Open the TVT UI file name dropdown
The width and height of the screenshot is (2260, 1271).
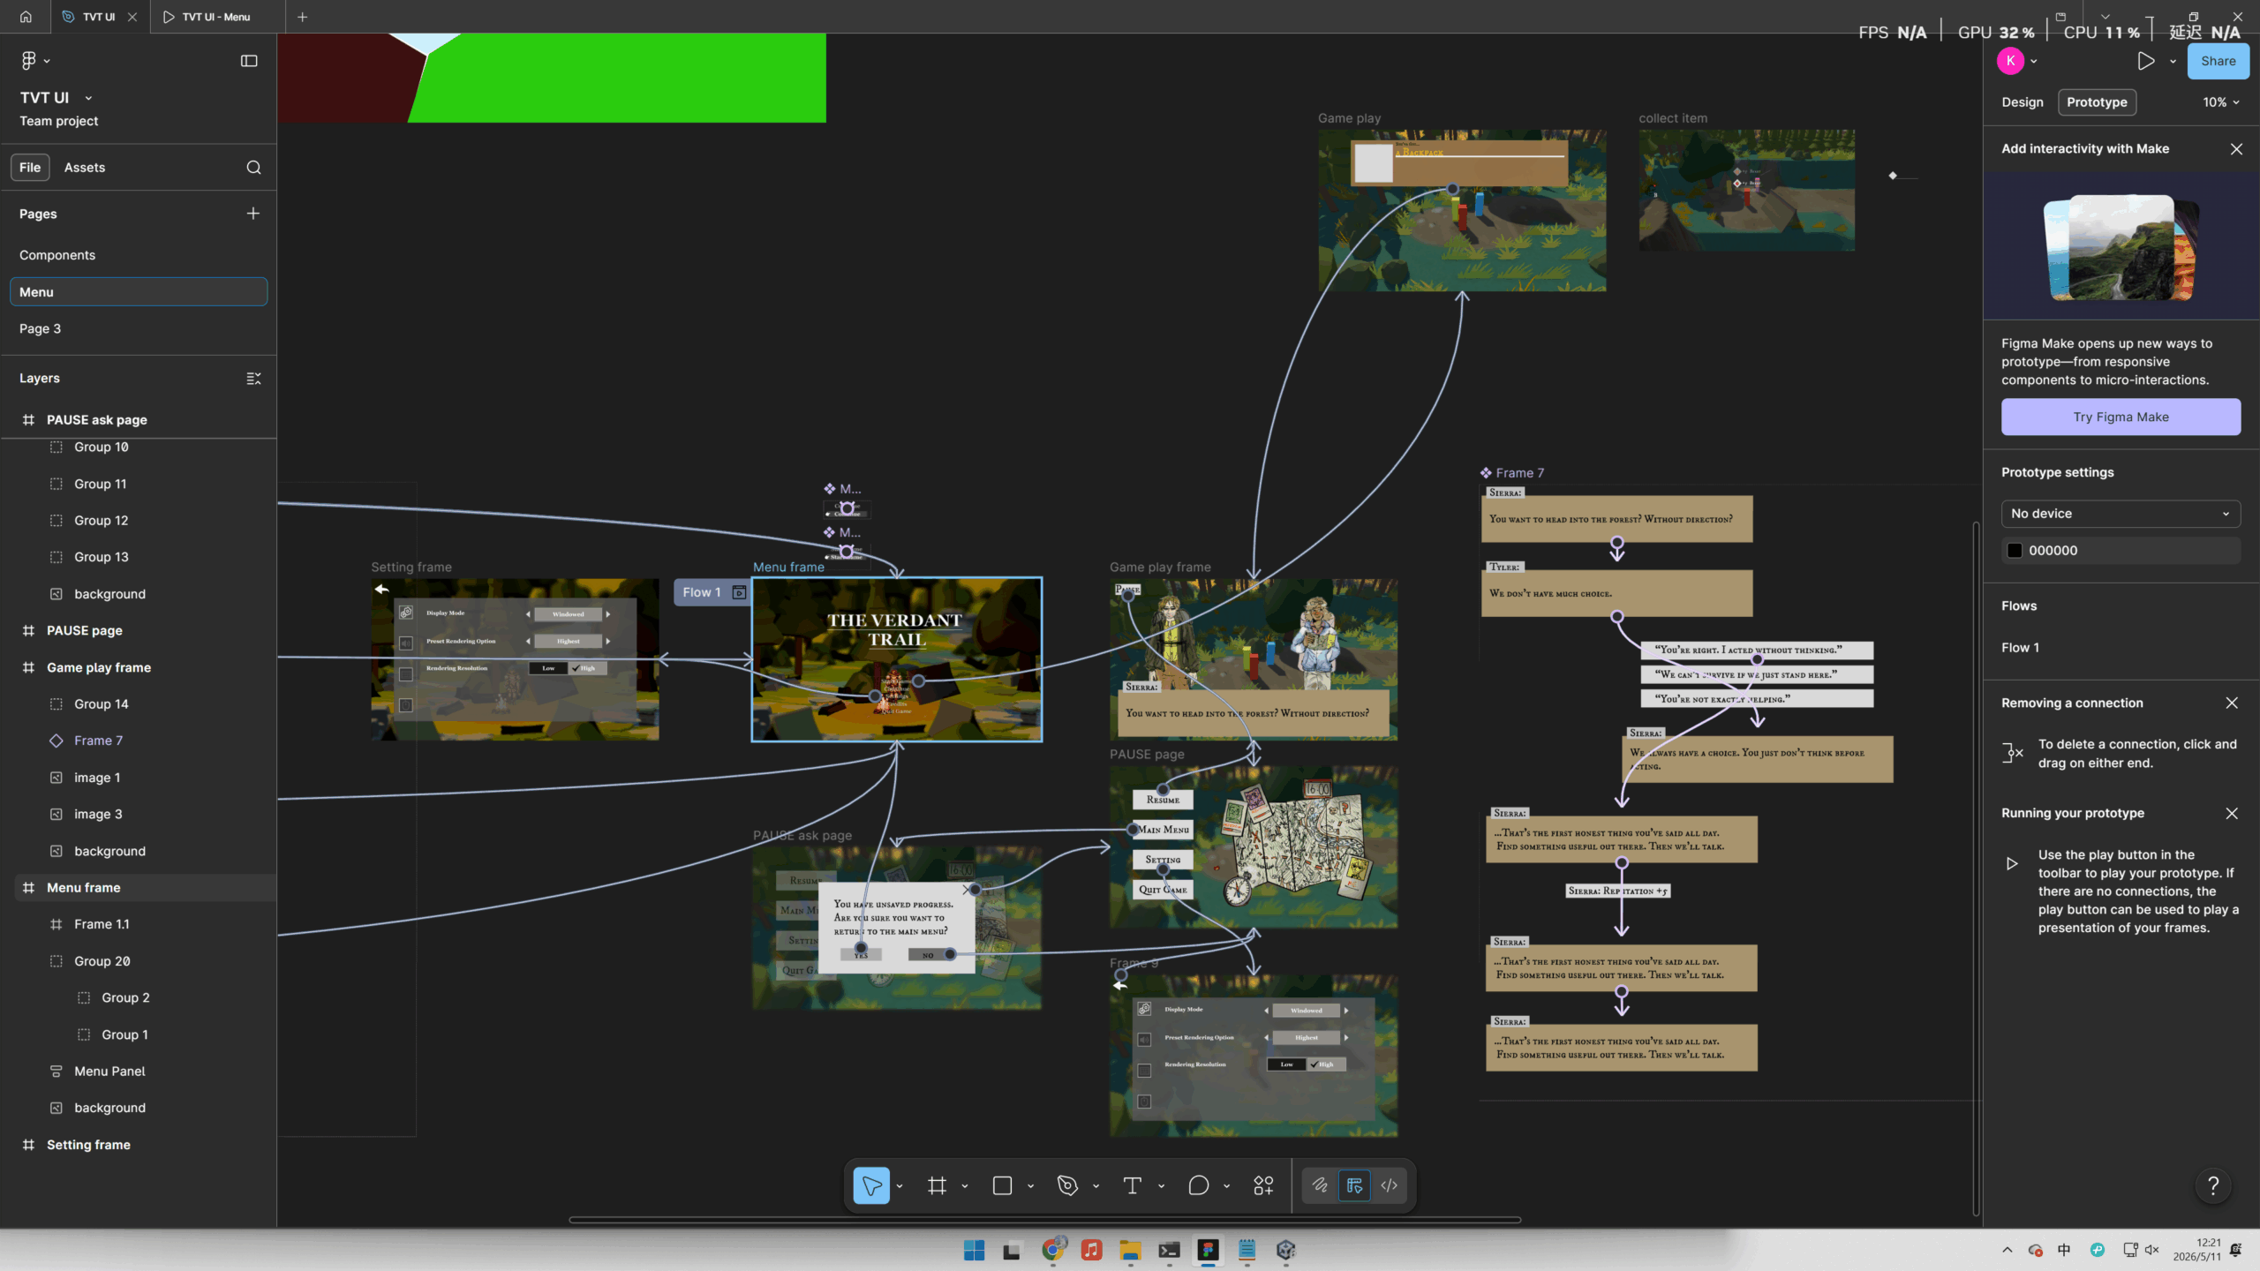tap(88, 98)
